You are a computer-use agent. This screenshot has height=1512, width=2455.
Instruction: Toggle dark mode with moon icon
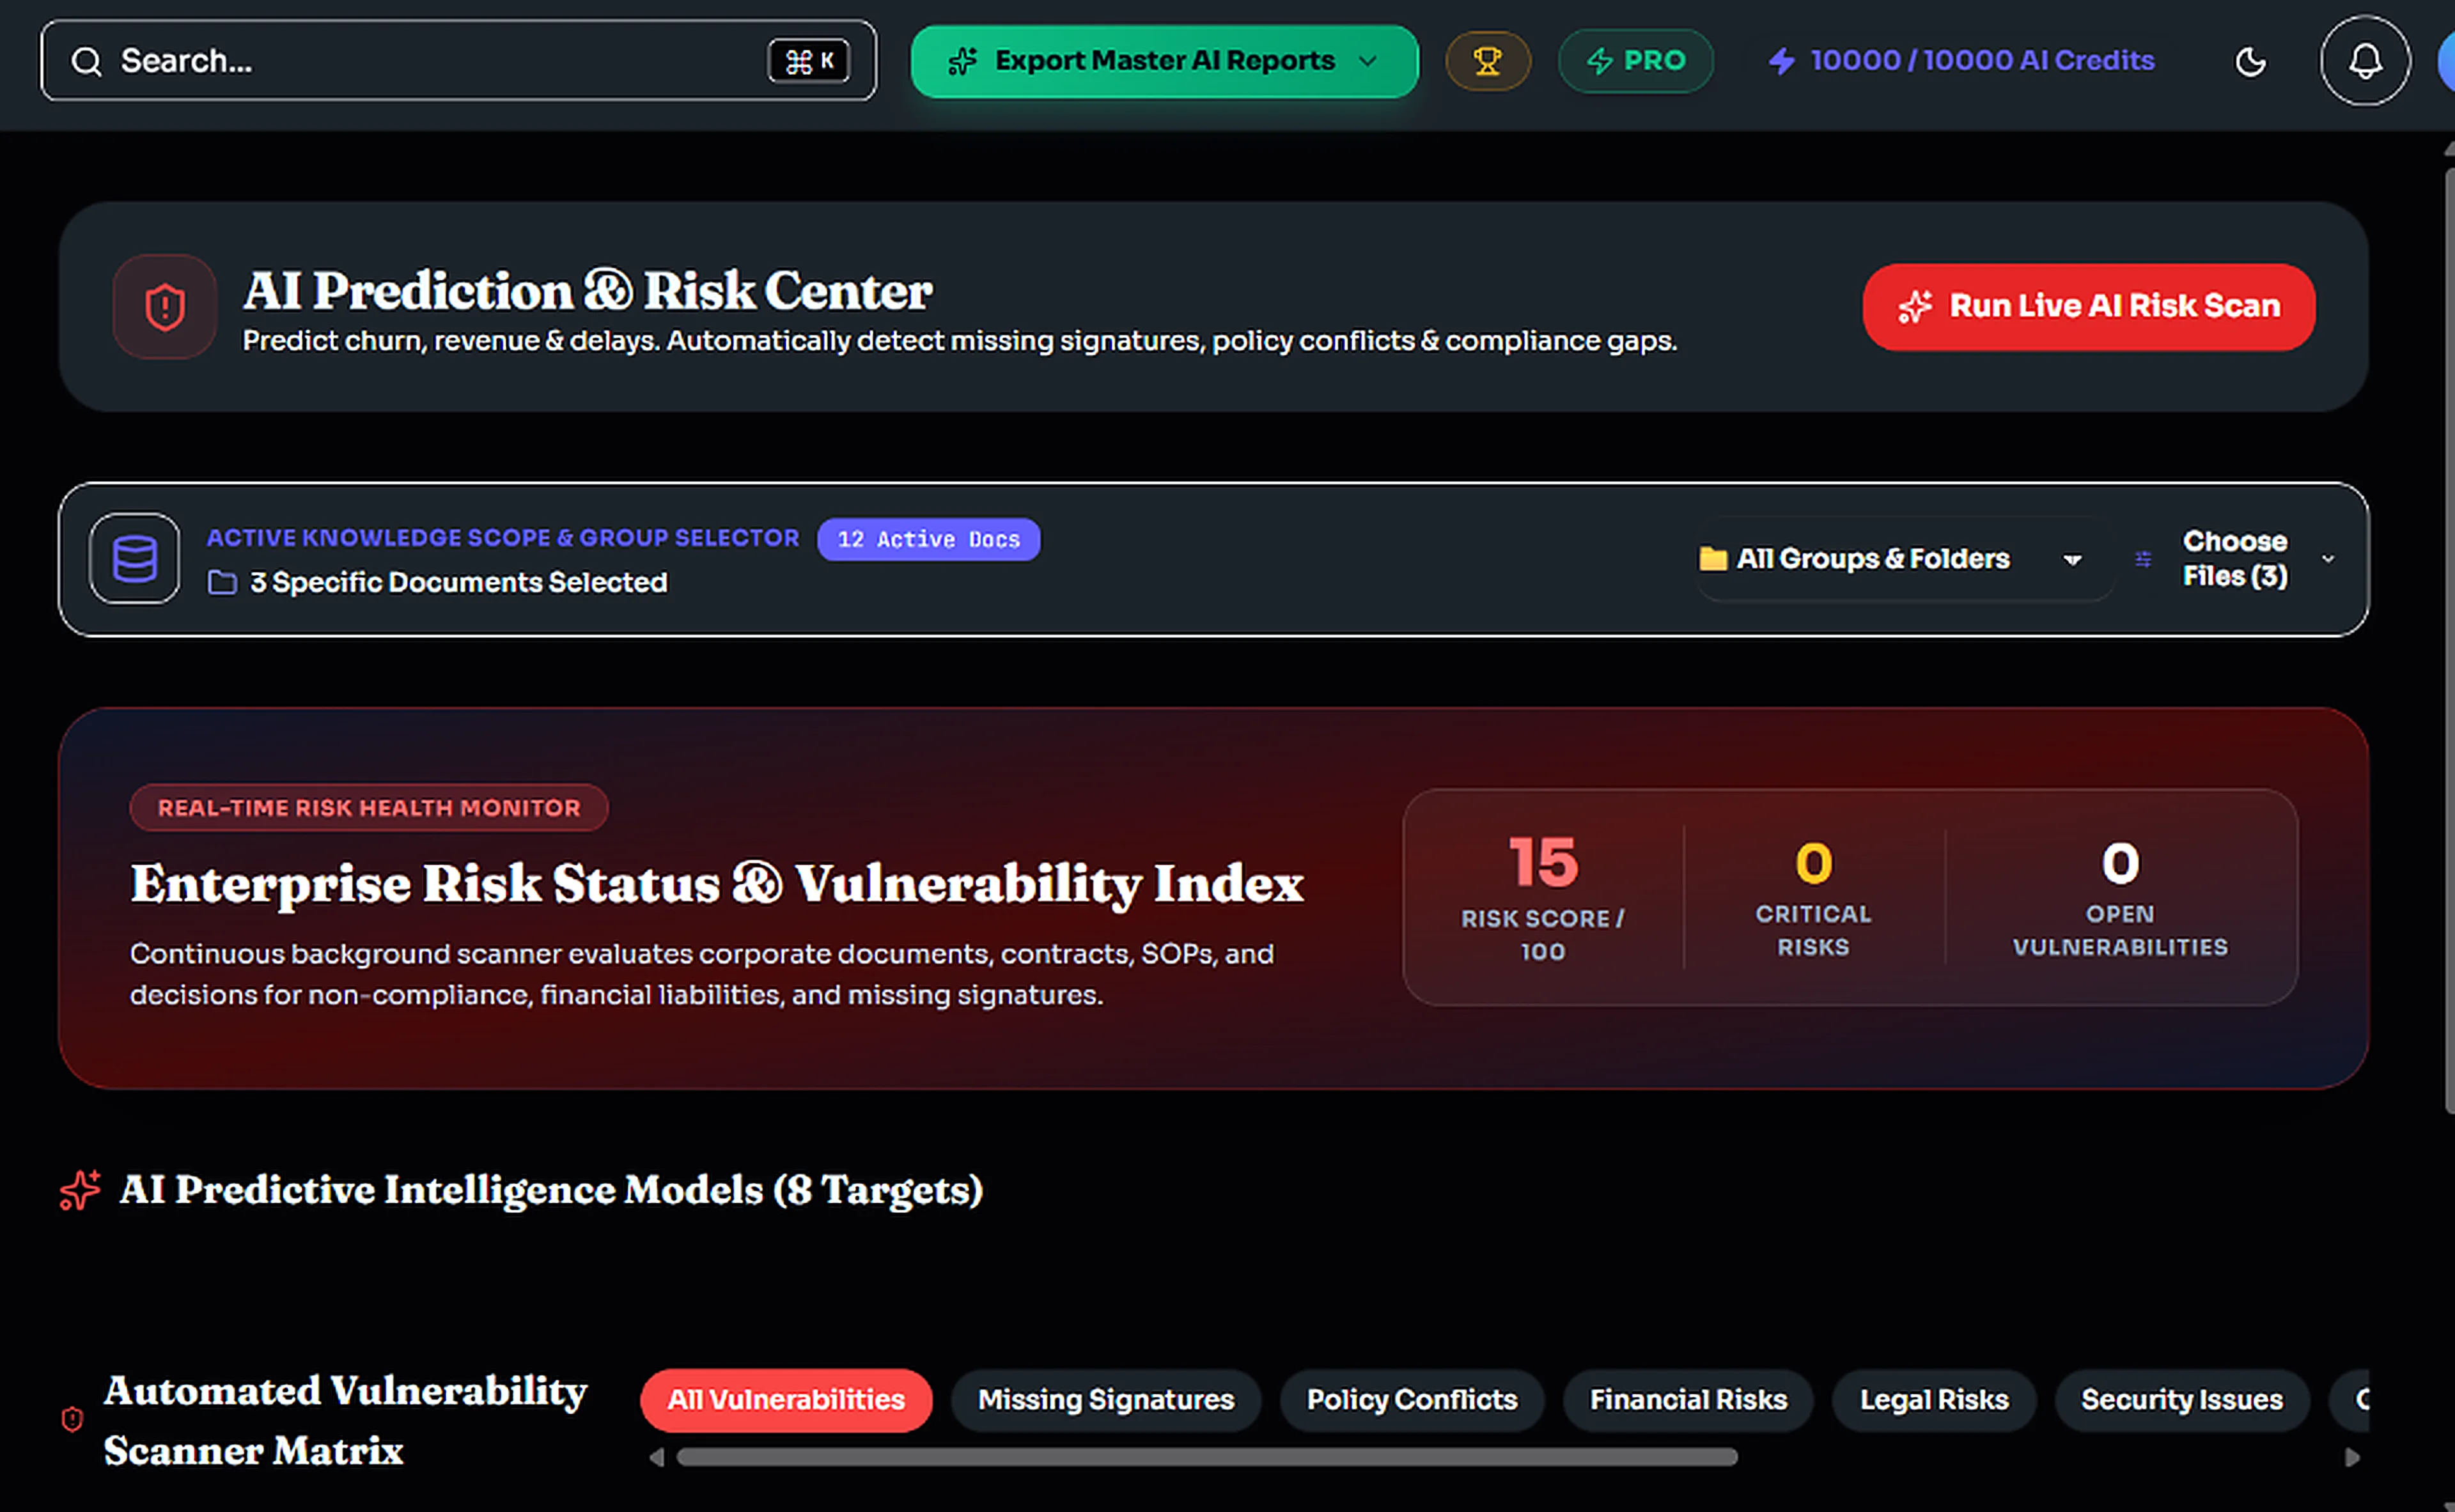click(2251, 62)
